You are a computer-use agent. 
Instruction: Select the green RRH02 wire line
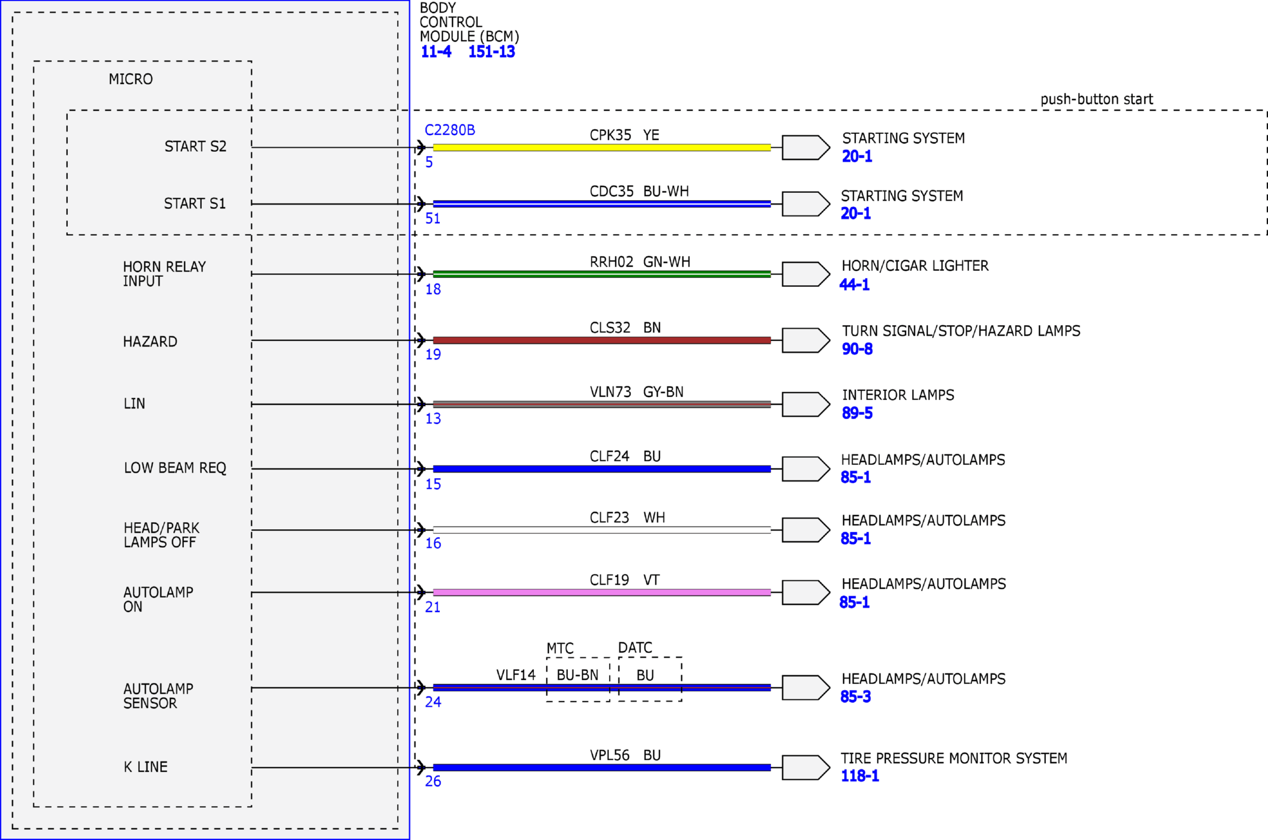[602, 274]
